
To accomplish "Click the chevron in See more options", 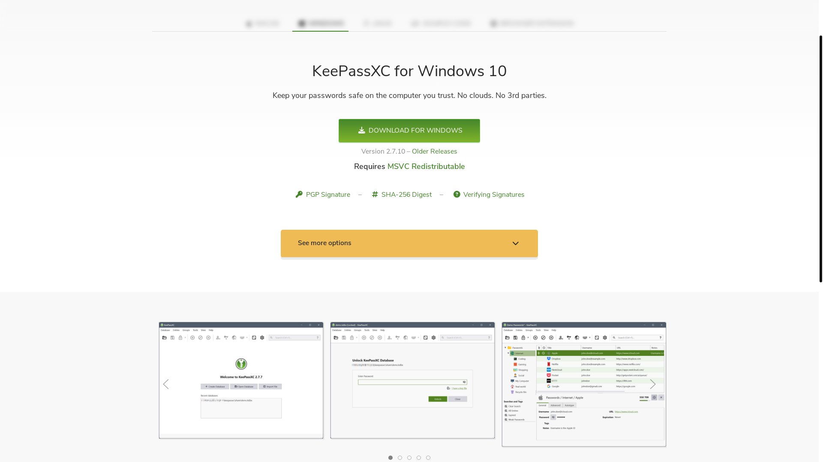I will coord(515,243).
